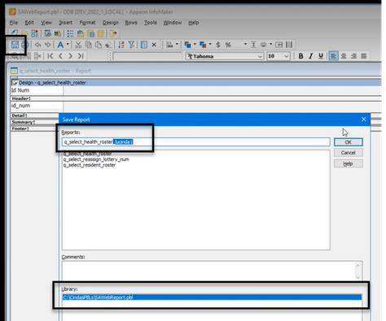Screen dimensions: 386x321
Task: Select q_select_resident_roster in the reports list
Action: coord(90,165)
